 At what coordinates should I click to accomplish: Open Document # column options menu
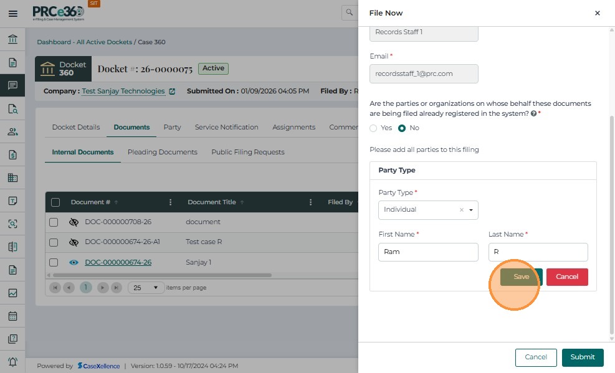click(x=170, y=202)
